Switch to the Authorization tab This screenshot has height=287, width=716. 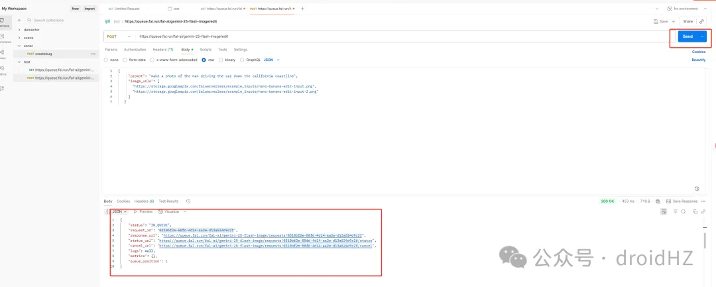[135, 50]
